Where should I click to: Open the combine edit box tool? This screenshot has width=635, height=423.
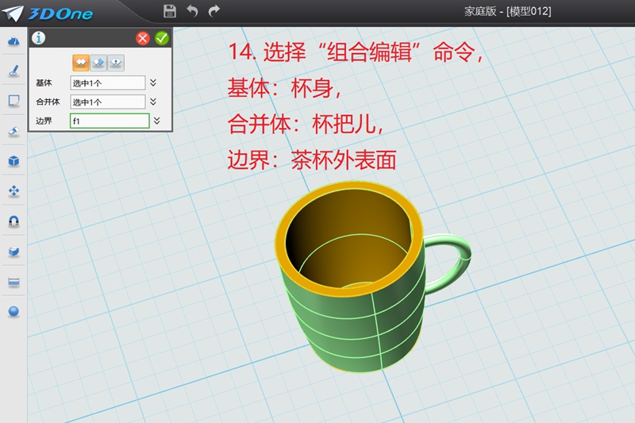pos(13,252)
